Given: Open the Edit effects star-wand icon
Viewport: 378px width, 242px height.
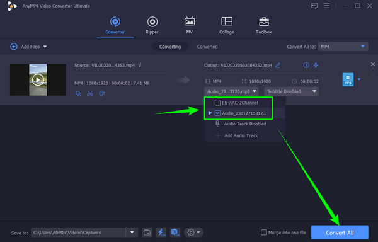Looking at the screenshot, I should [78, 93].
